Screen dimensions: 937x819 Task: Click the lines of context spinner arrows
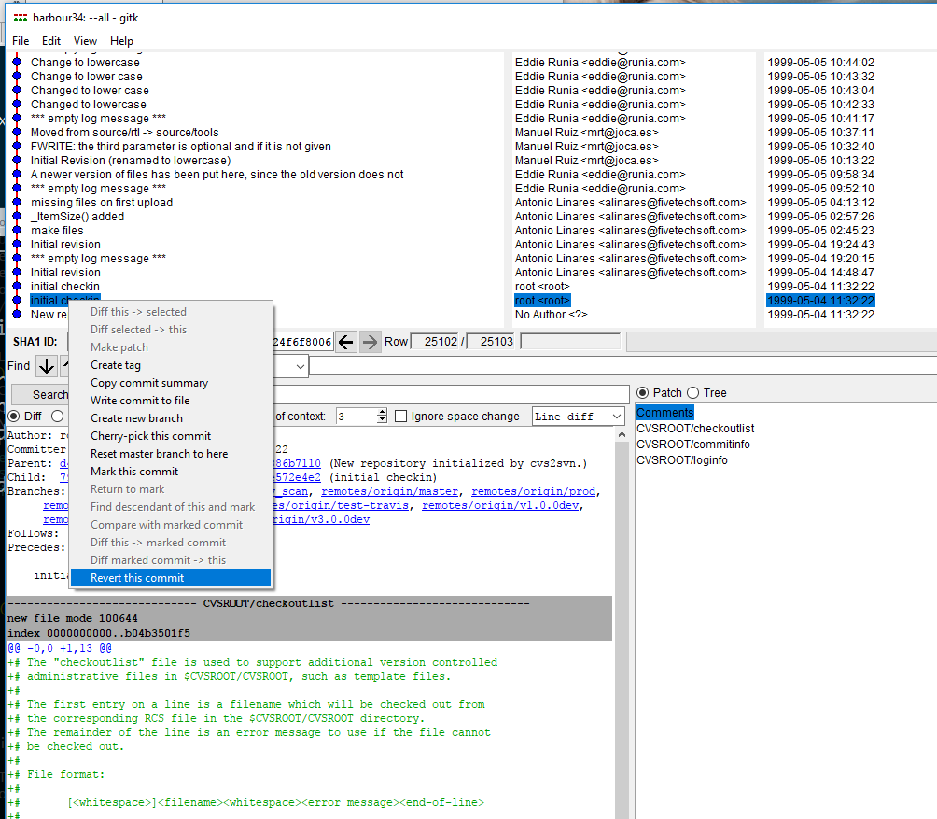380,417
